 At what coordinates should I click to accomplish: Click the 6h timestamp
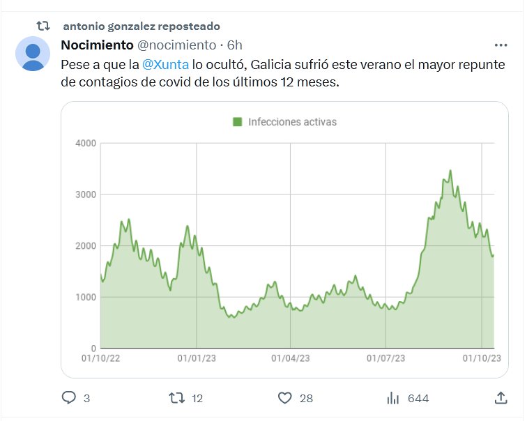235,45
